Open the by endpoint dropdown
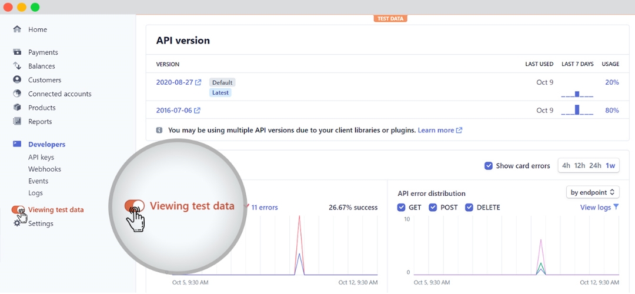The image size is (635, 294). click(593, 192)
